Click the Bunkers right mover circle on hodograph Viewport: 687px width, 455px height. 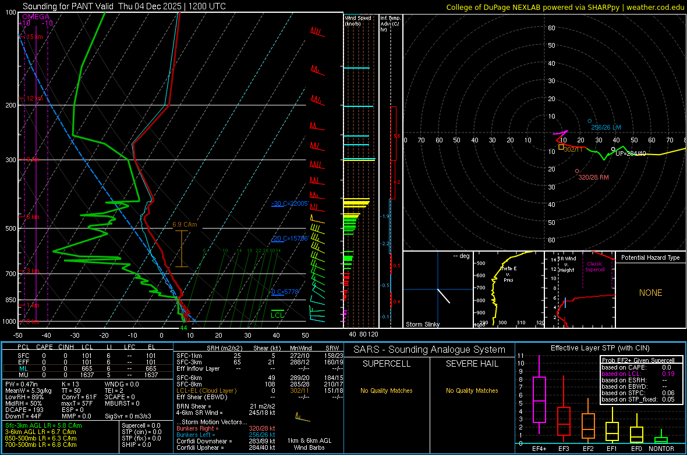(x=577, y=171)
